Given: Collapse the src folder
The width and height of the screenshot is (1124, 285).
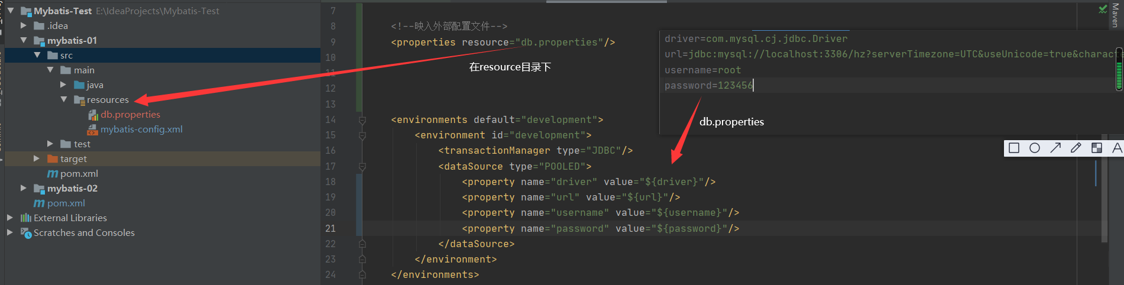Looking at the screenshot, I should (37, 55).
